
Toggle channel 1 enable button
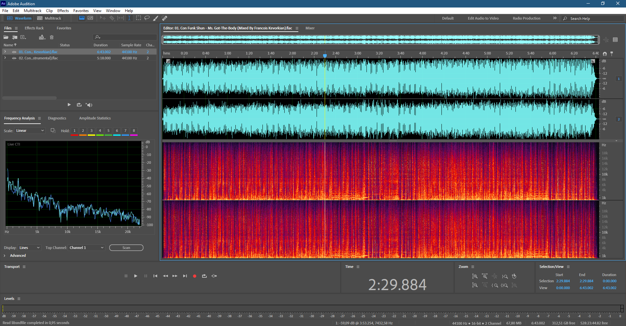click(x=619, y=79)
